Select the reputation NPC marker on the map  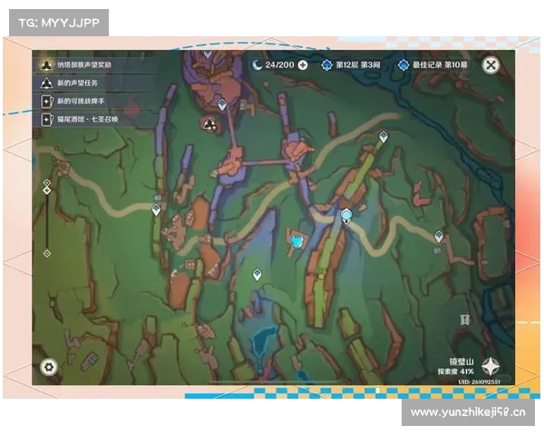[209, 123]
